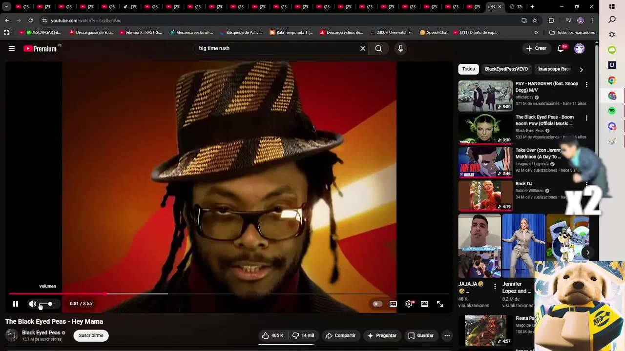Viewport: 625px width, 351px height.
Task: Clear the search box with the X
Action: click(x=363, y=48)
